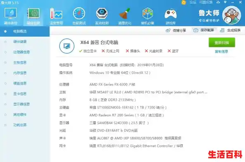Click the 瑞昱 RTL8168 Gigabit Ethernet value
This screenshot has width=245, height=162.
(x=136, y=146)
